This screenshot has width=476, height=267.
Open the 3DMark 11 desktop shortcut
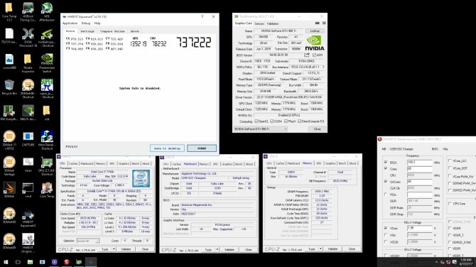9,140
